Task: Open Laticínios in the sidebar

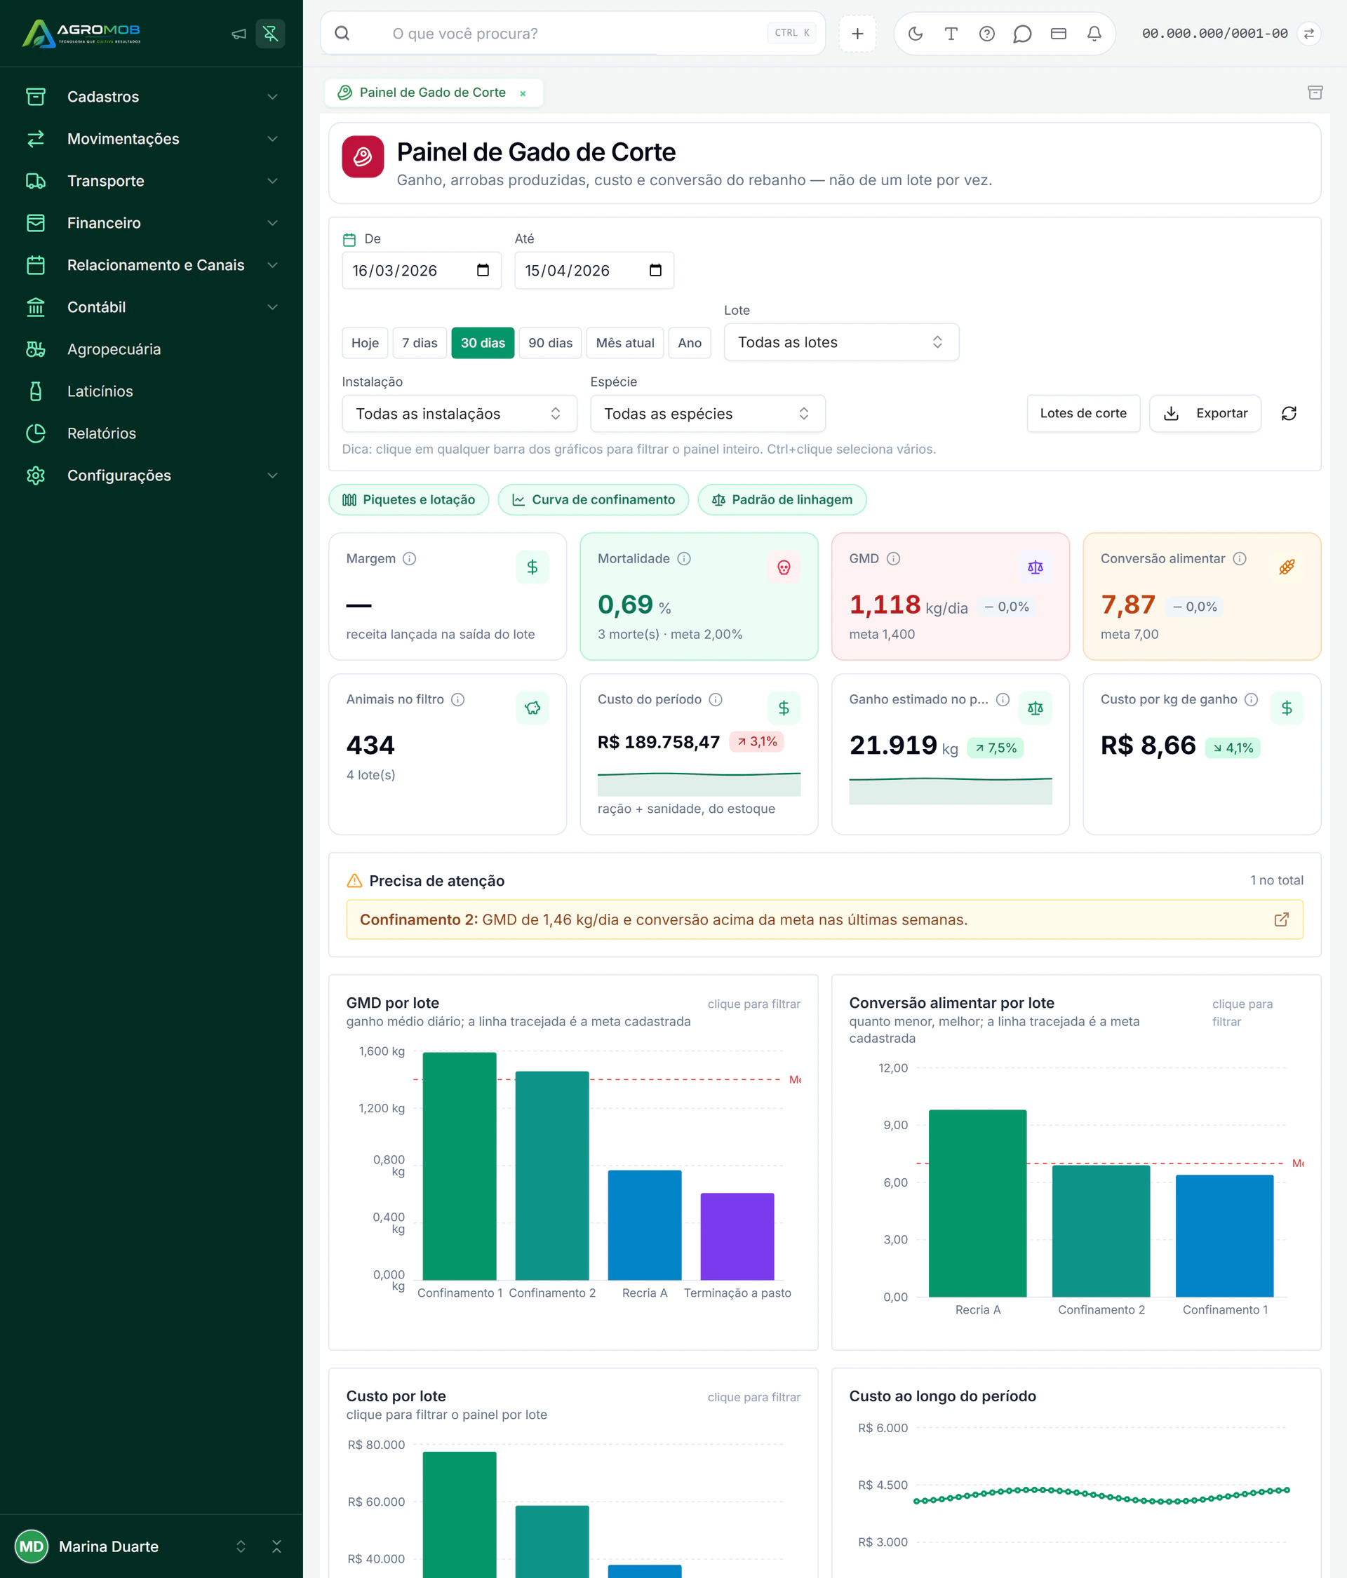Action: 152,391
